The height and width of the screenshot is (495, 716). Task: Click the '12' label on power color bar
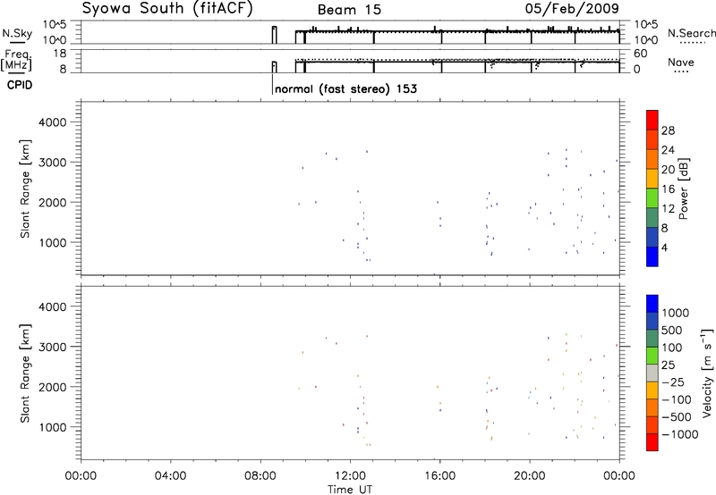(668, 209)
